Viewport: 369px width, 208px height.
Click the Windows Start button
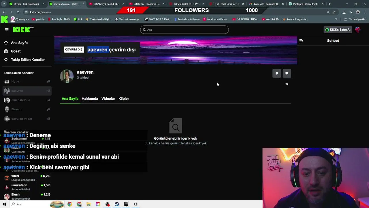(x=4, y=204)
